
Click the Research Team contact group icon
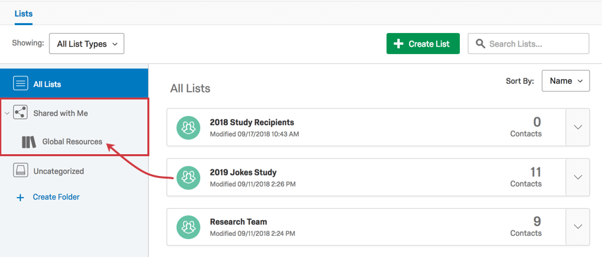point(188,227)
